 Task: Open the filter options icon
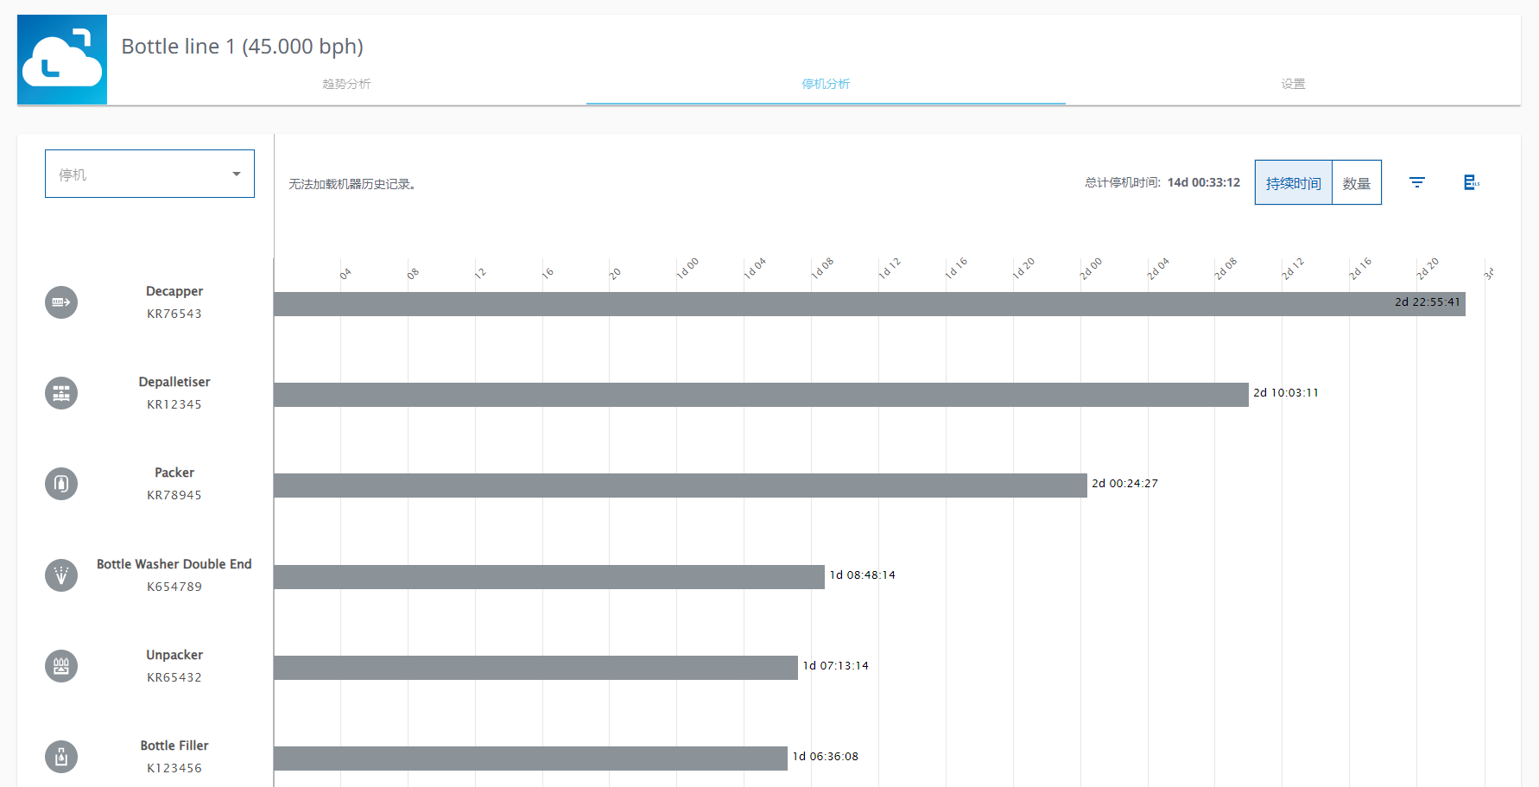1417,182
